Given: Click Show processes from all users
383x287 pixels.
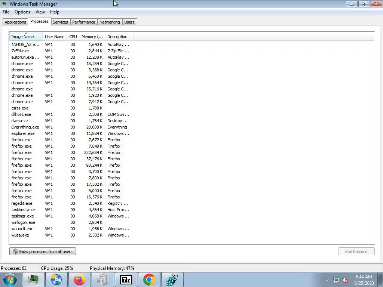Looking at the screenshot, I should (x=43, y=251).
